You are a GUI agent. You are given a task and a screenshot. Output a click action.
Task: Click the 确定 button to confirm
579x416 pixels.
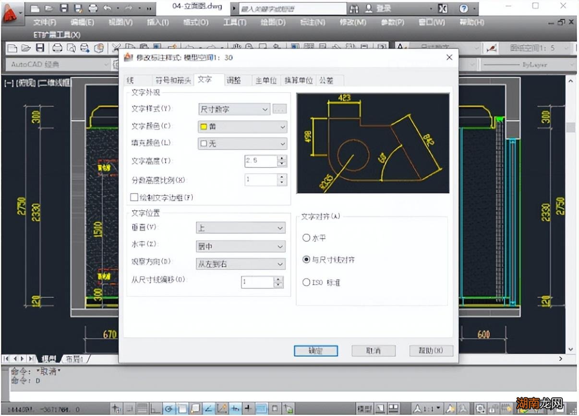coord(315,351)
